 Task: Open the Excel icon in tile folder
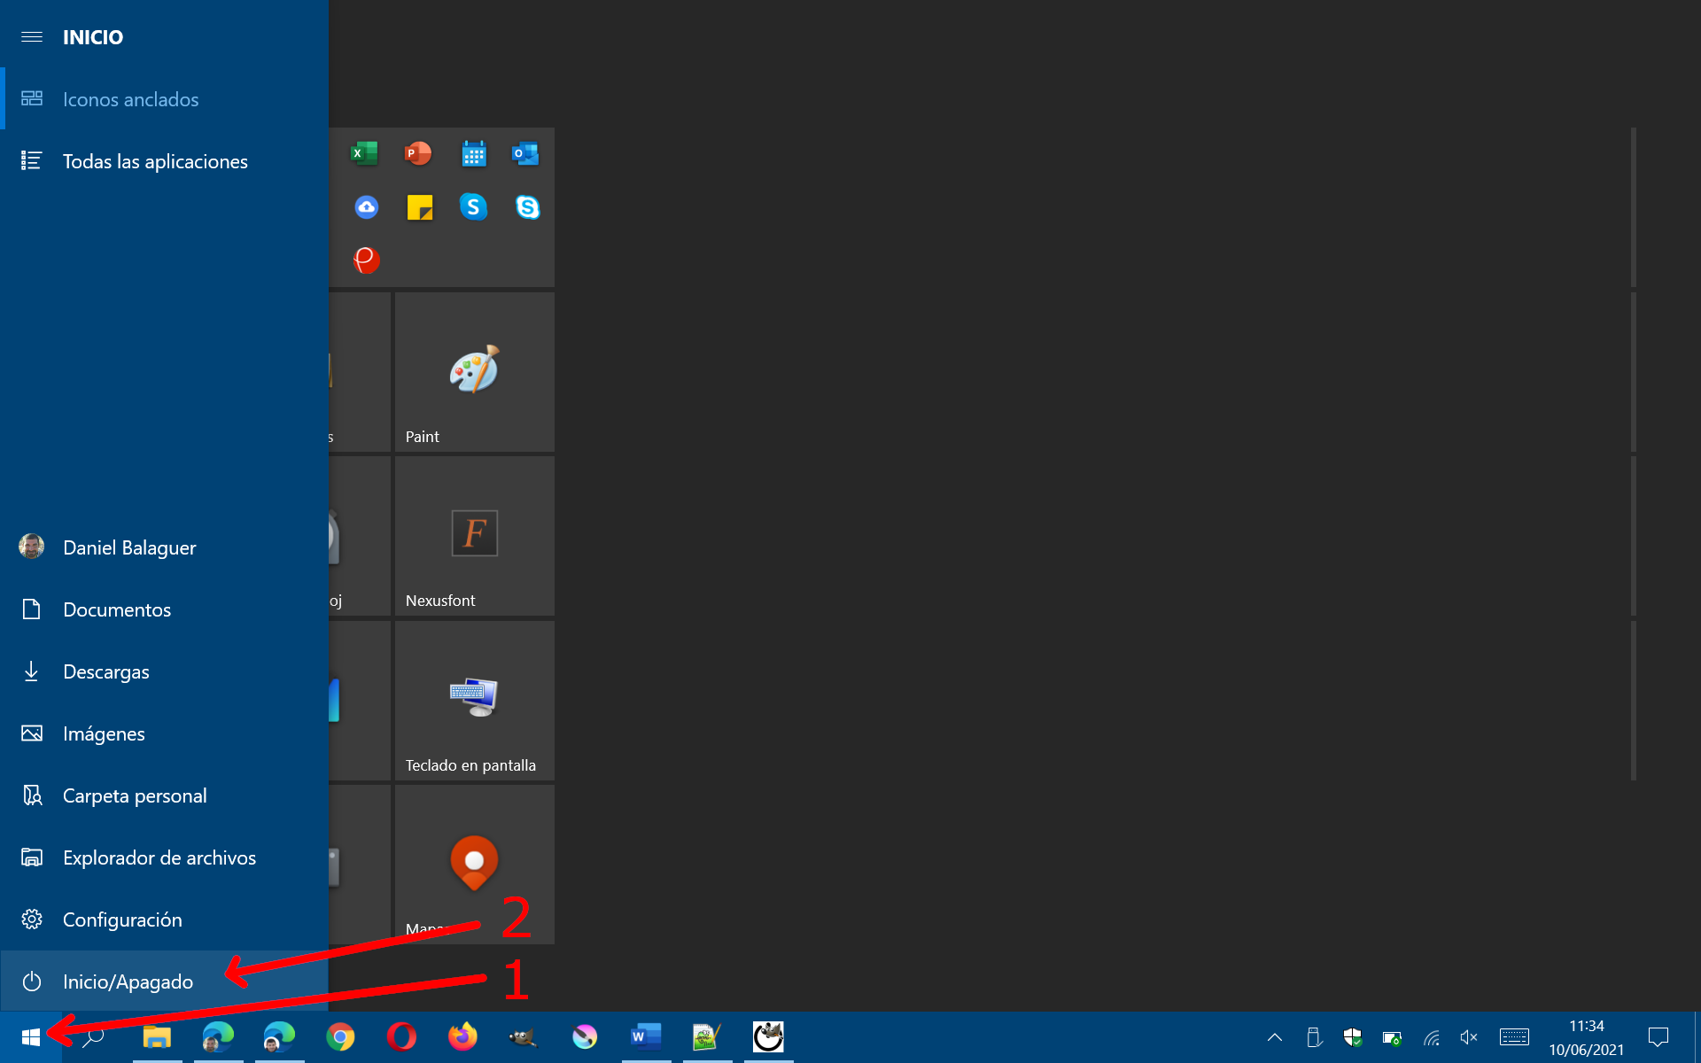364,154
